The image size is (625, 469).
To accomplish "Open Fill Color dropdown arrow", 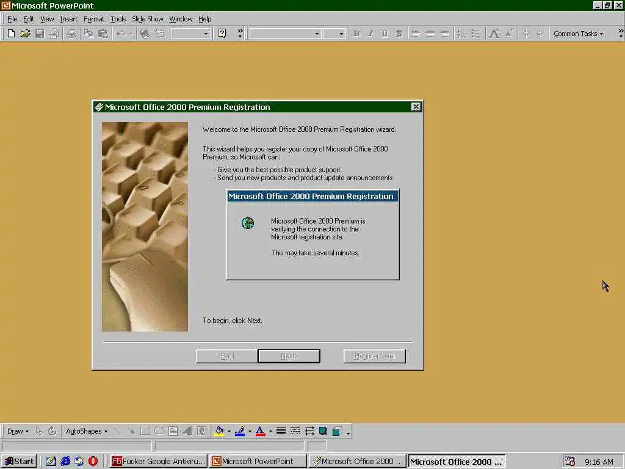I will (x=229, y=431).
